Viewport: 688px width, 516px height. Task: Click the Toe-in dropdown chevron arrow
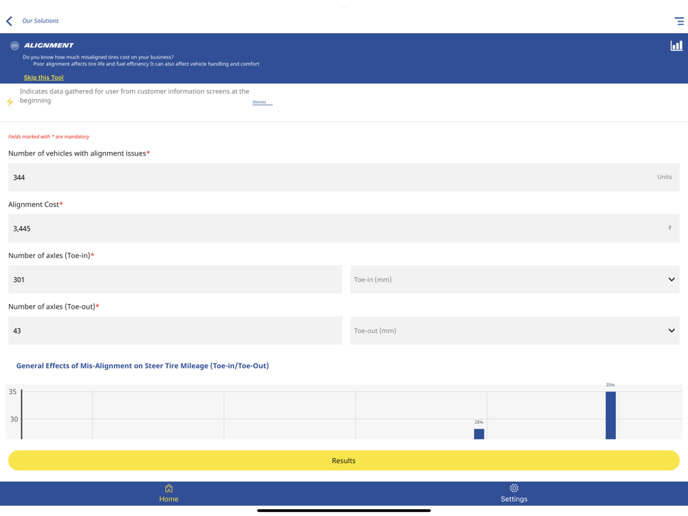coord(671,279)
